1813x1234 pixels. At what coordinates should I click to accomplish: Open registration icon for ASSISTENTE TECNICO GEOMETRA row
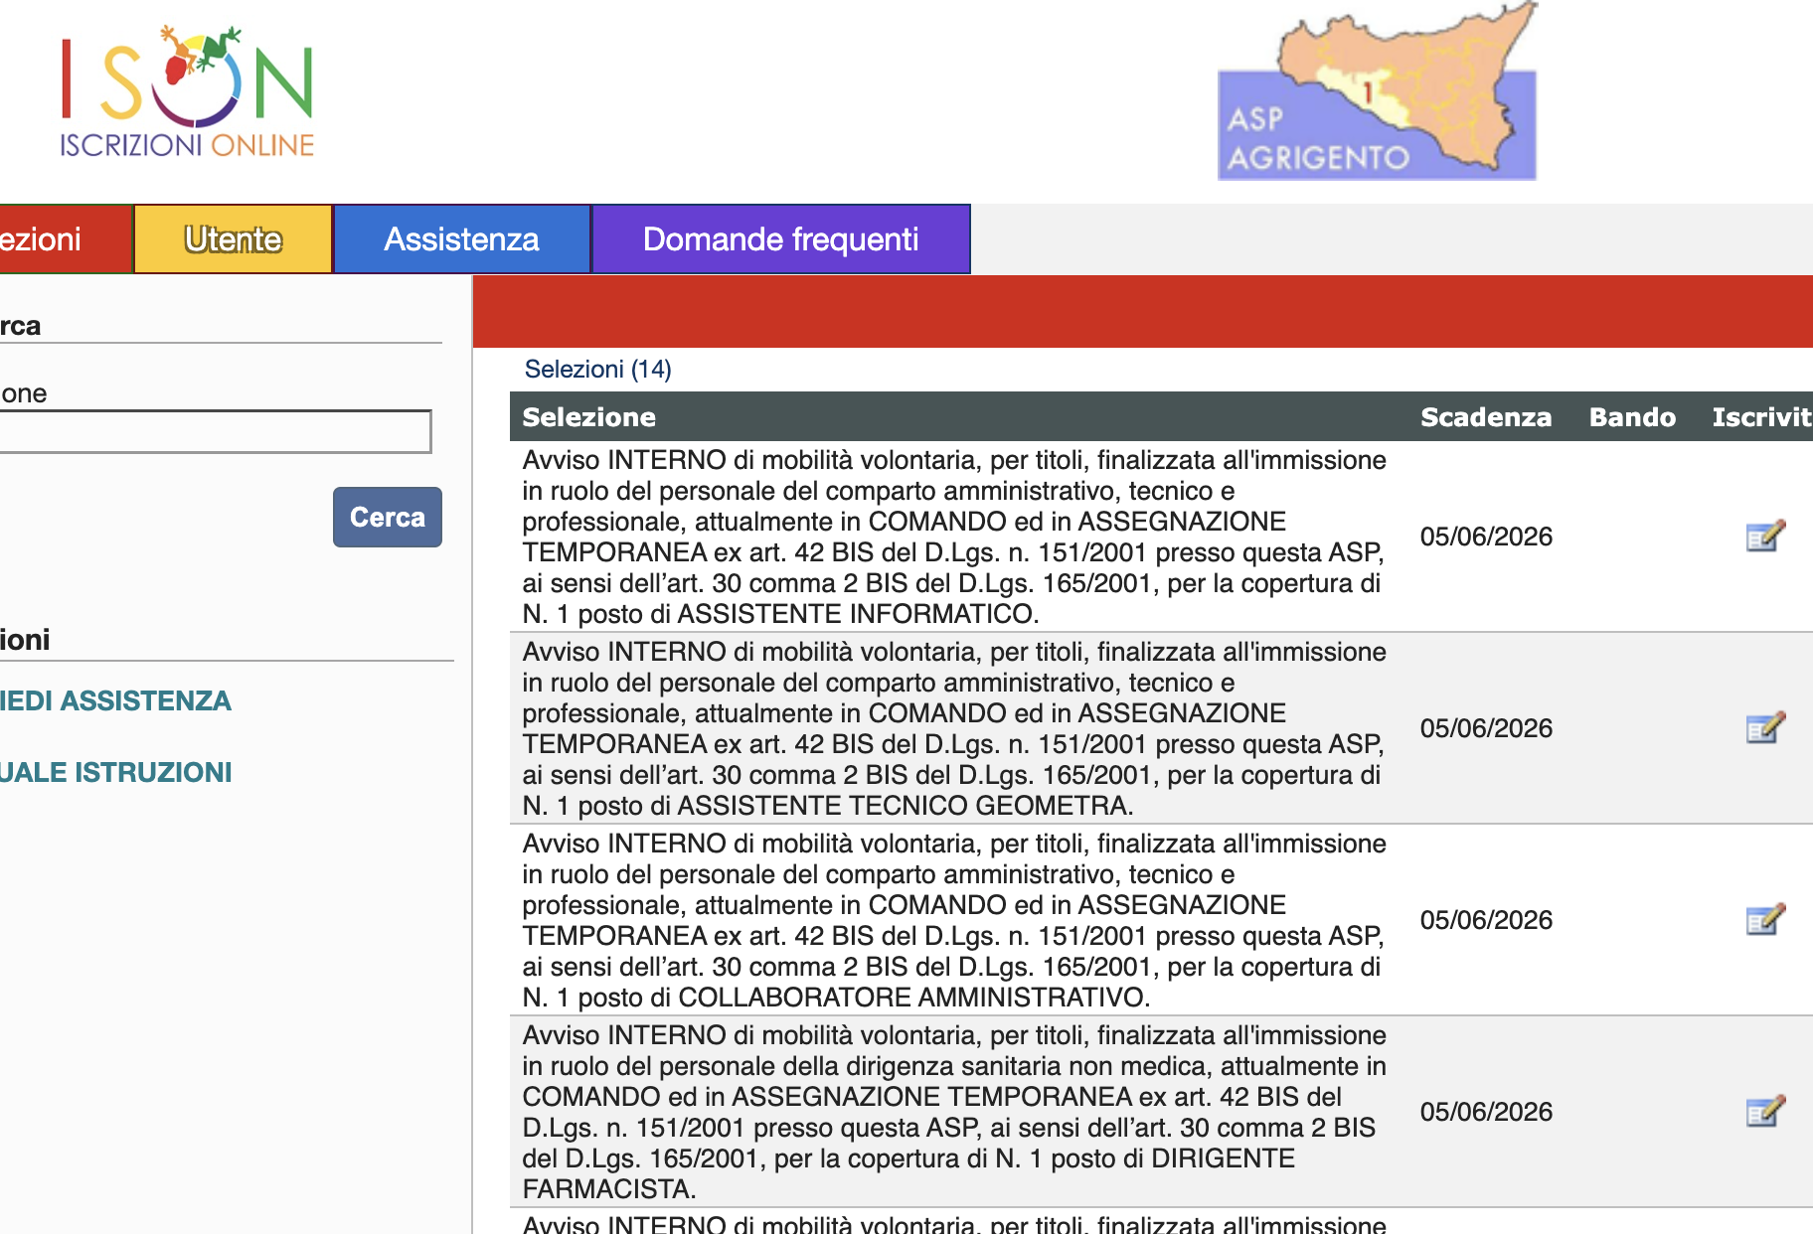coord(1765,728)
